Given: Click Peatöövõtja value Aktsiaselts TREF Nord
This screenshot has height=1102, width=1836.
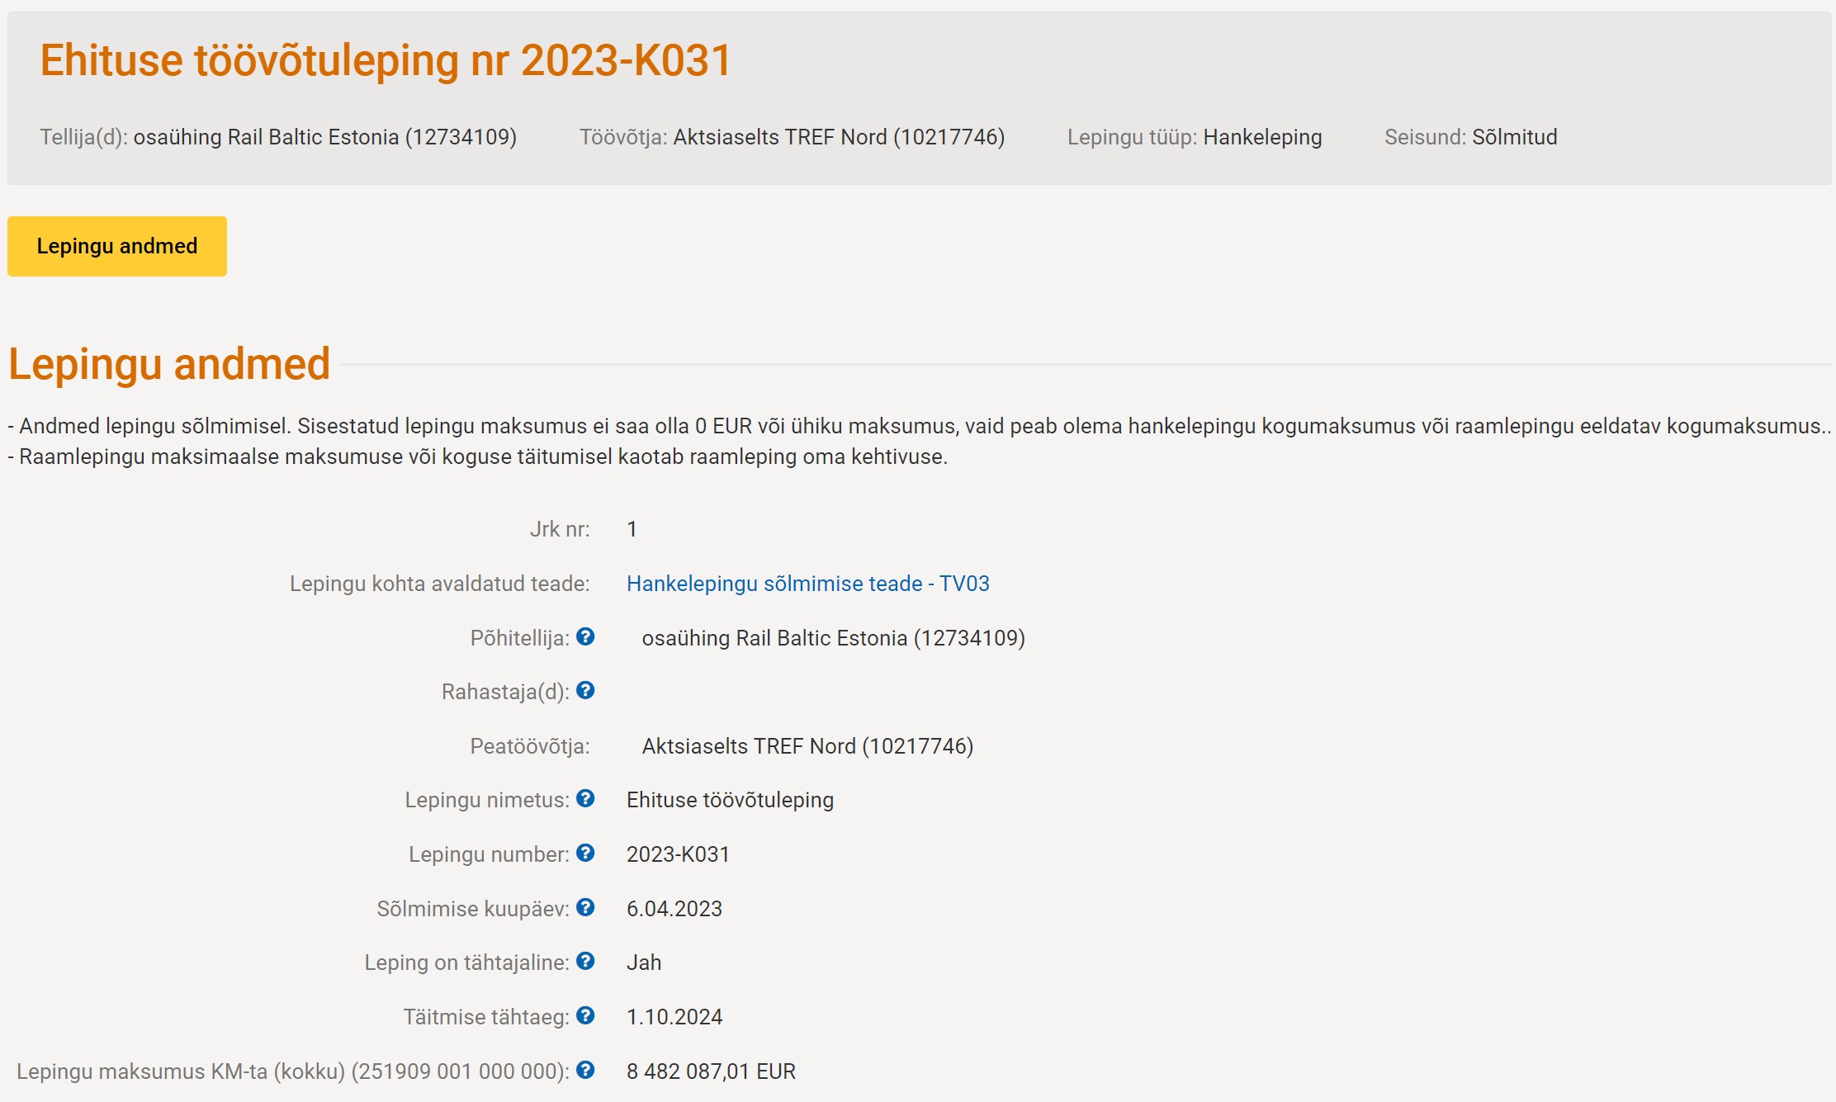Looking at the screenshot, I should (x=807, y=746).
